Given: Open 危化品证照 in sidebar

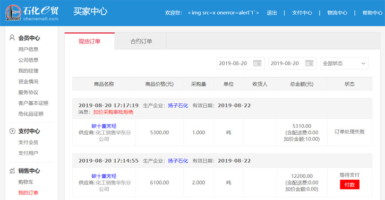Looking at the screenshot, I should [31, 114].
